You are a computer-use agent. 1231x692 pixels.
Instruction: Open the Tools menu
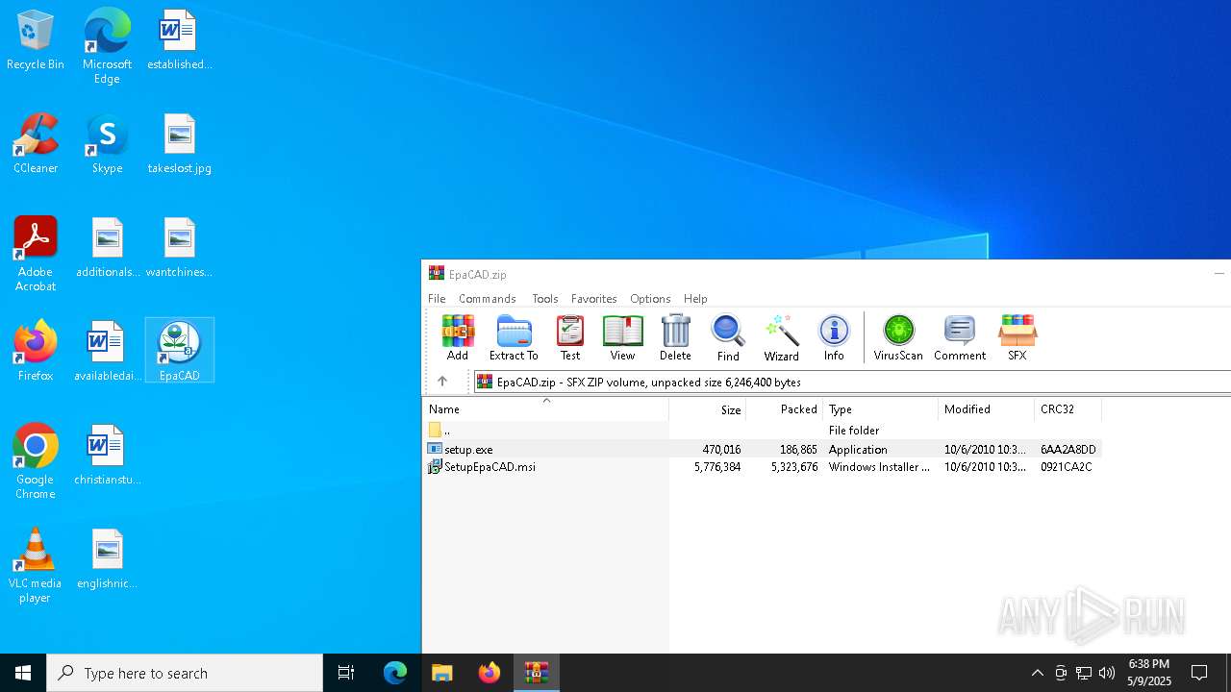pyautogui.click(x=545, y=299)
